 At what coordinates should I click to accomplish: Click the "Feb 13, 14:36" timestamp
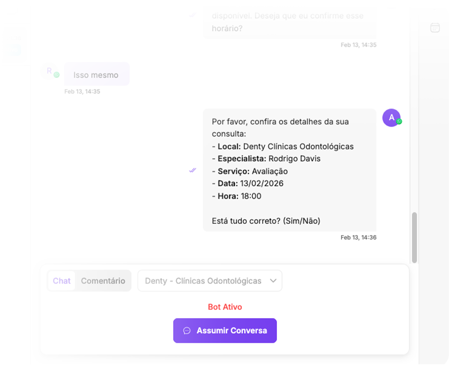coord(358,237)
